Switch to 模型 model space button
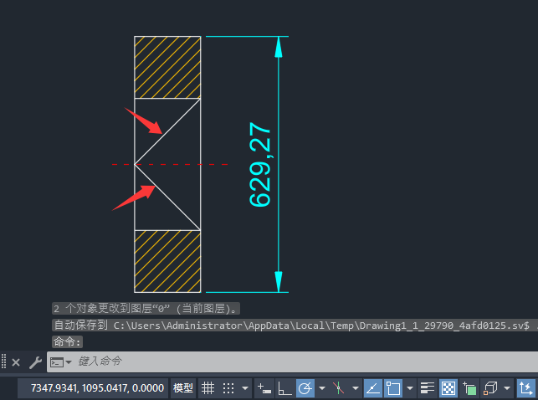This screenshot has width=538, height=400. pos(183,388)
